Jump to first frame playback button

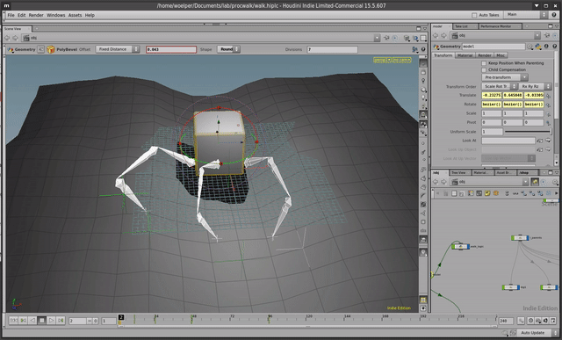[x=14, y=321]
